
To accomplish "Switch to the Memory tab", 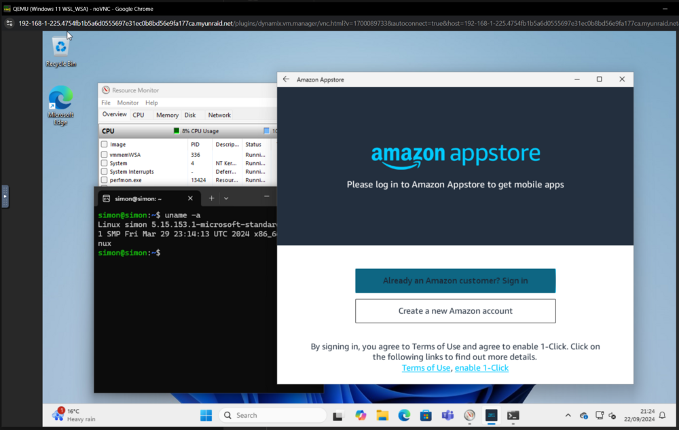I will click(167, 115).
